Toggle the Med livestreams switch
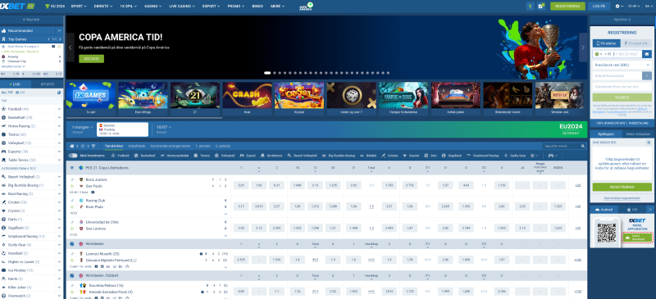 (x=73, y=155)
